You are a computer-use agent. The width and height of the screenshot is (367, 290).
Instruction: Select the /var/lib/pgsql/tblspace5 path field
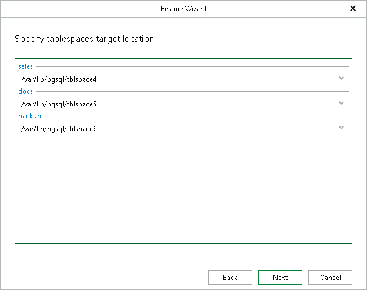pos(176,104)
